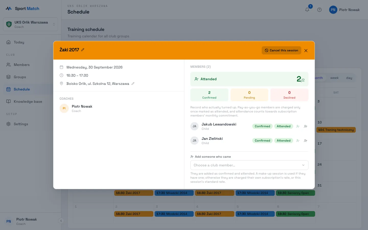368x230 pixels.
Task: Click the Settings gear icon
Action: tap(8, 124)
